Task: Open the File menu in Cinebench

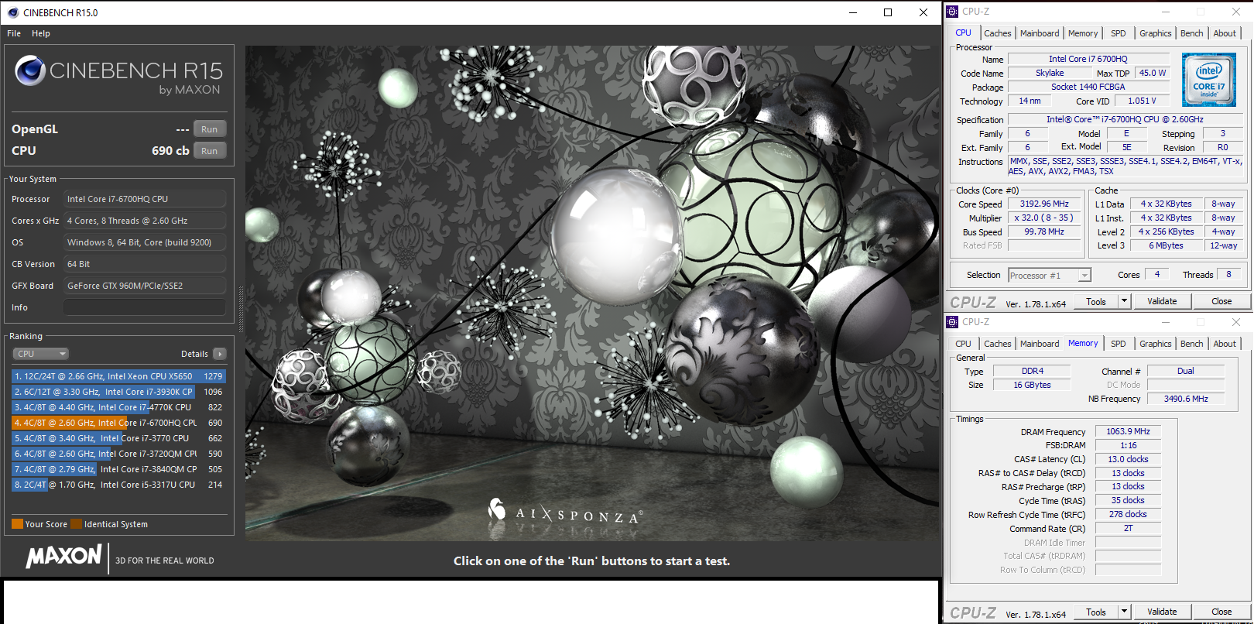Action: (x=14, y=33)
